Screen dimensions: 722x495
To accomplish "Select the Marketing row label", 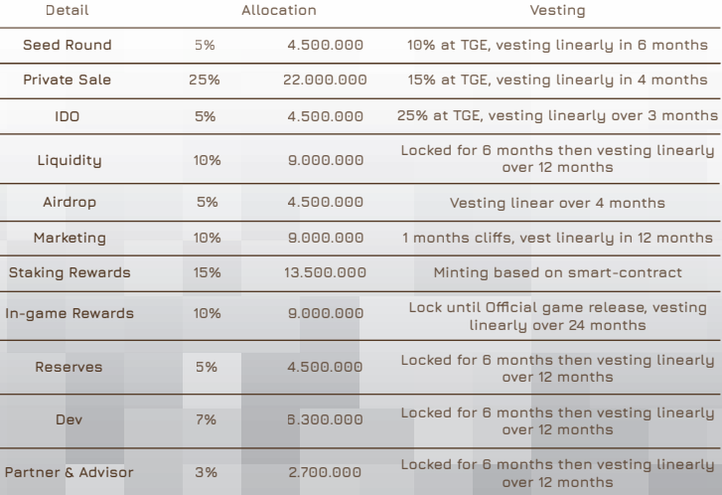I will point(70,238).
